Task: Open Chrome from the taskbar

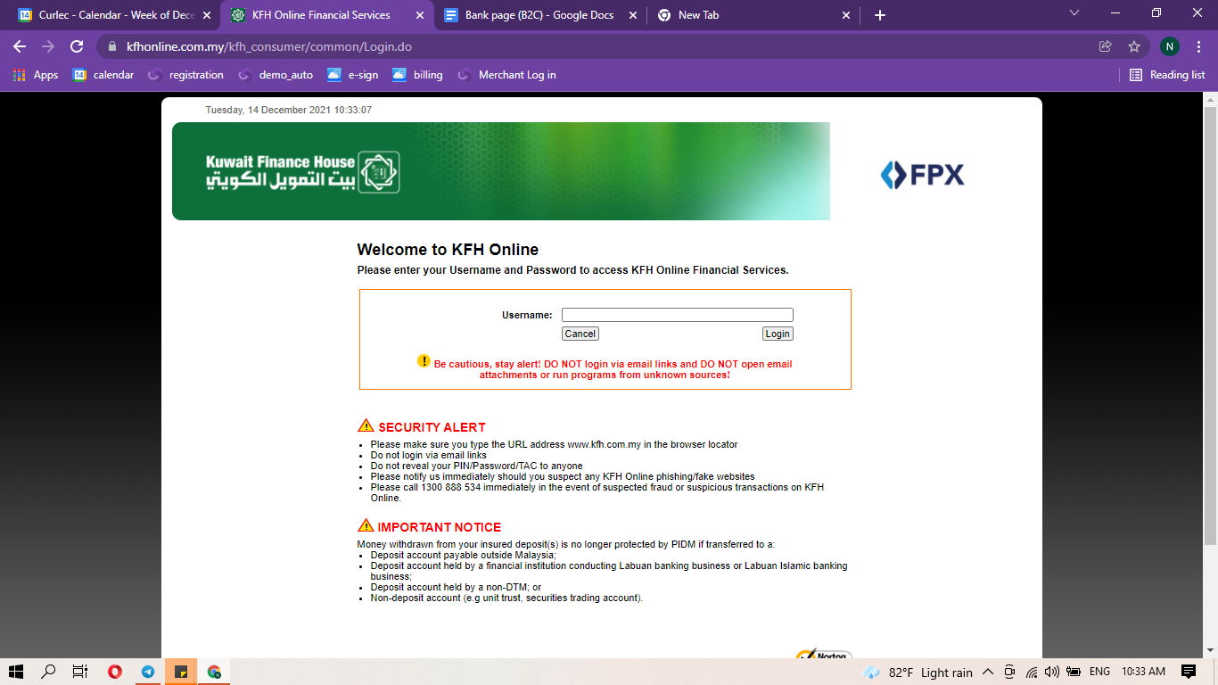Action: pos(214,672)
